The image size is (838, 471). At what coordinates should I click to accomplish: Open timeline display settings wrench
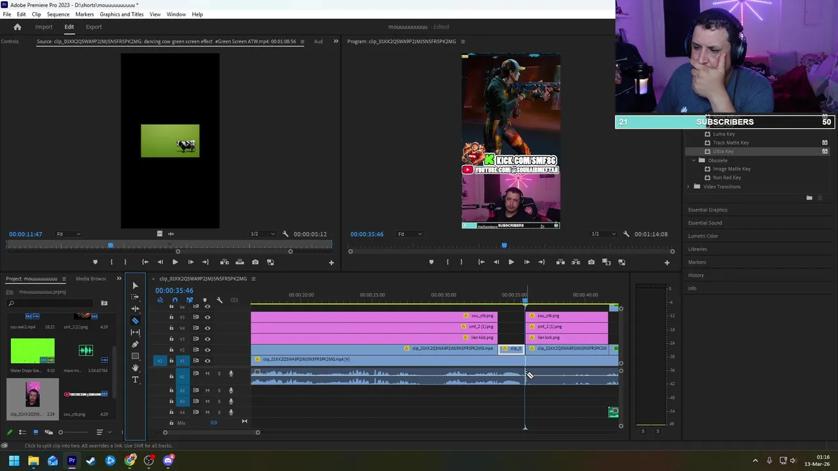coord(219,300)
